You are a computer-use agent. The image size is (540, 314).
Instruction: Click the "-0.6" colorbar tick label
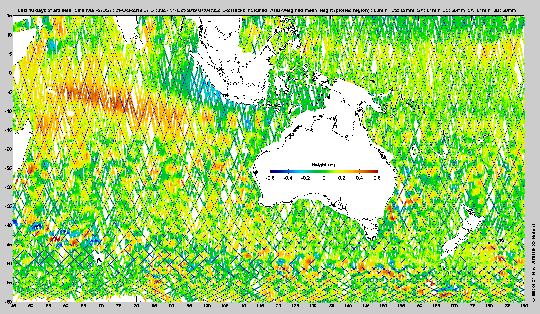click(x=270, y=178)
